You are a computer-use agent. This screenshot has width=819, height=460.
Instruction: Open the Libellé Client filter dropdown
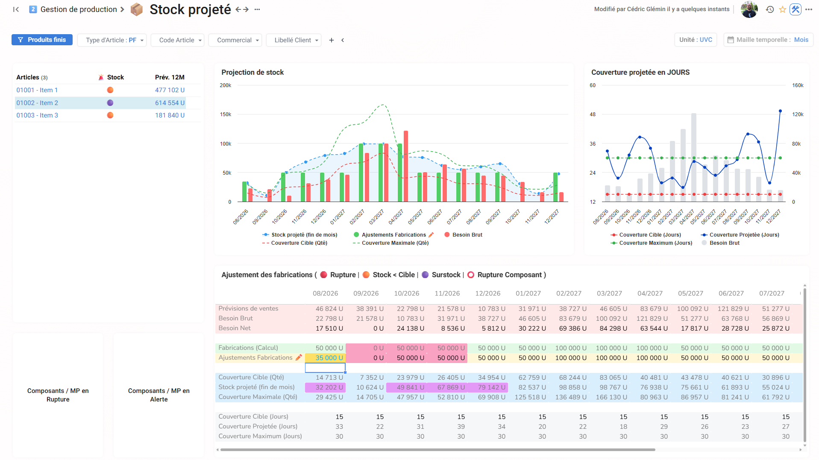[x=294, y=40]
